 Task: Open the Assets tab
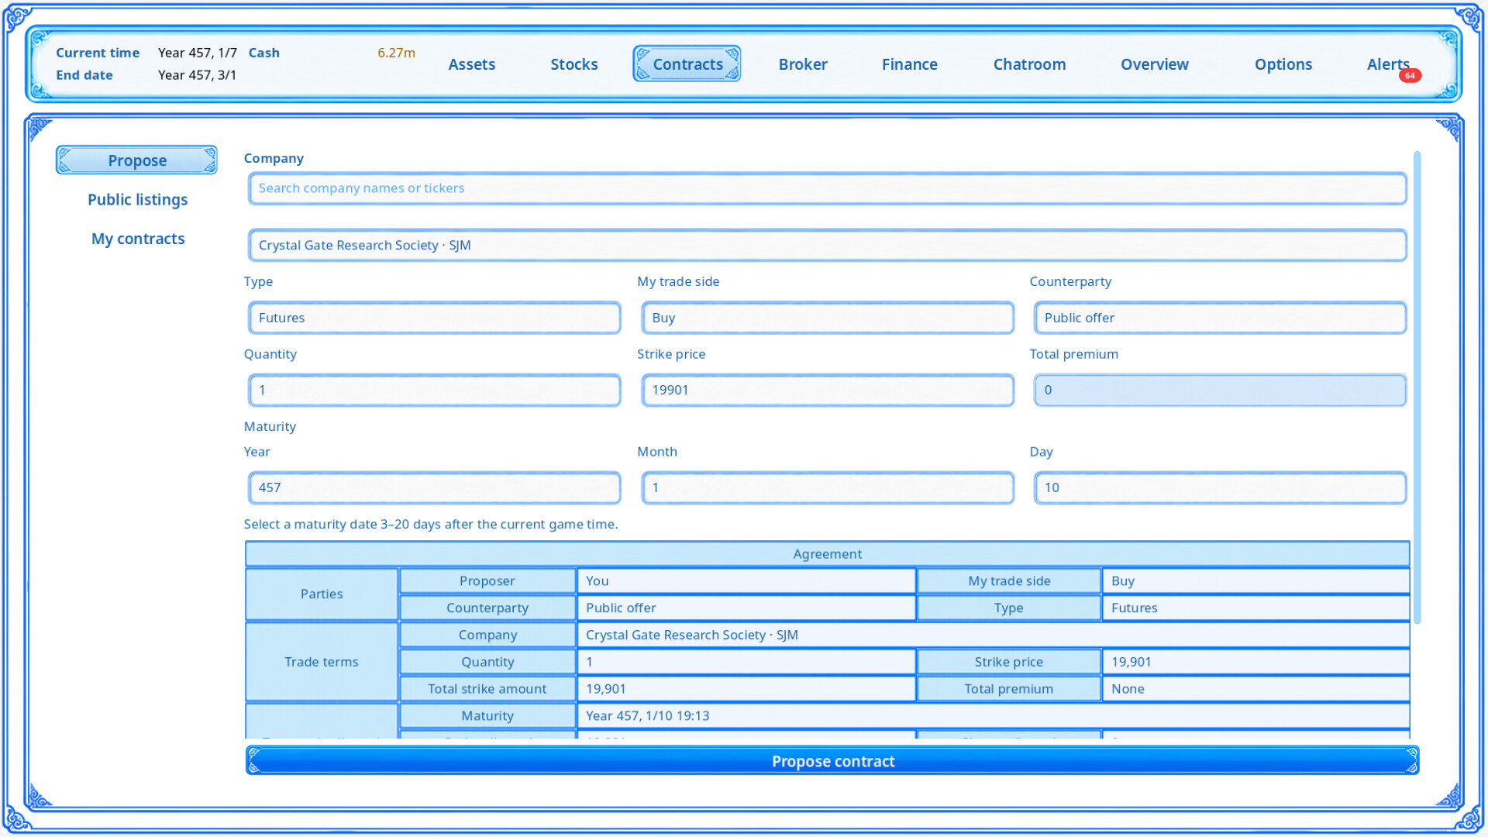pyautogui.click(x=471, y=64)
